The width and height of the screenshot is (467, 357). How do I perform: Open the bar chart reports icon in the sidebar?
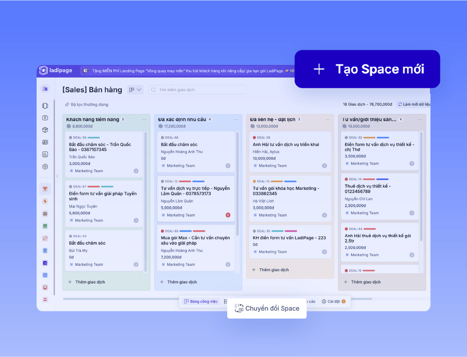point(45,154)
